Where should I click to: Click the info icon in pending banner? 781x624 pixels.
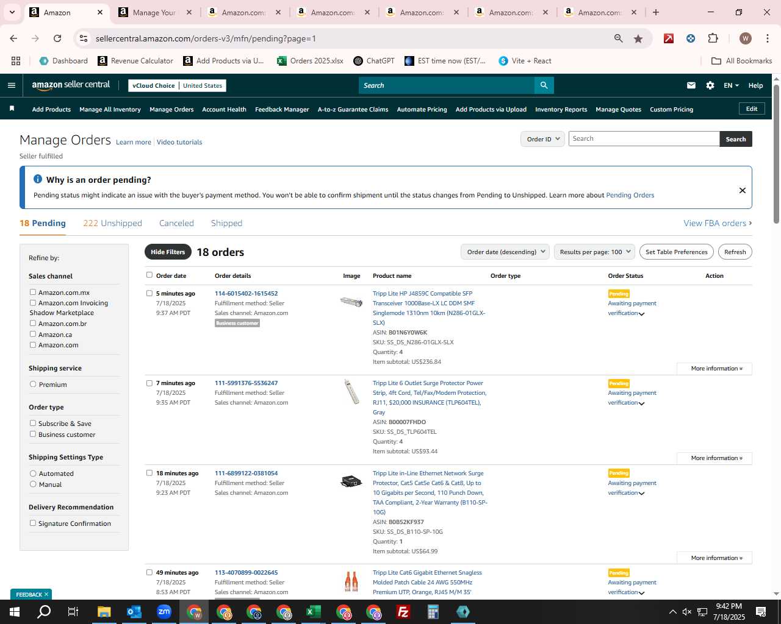pyautogui.click(x=38, y=179)
